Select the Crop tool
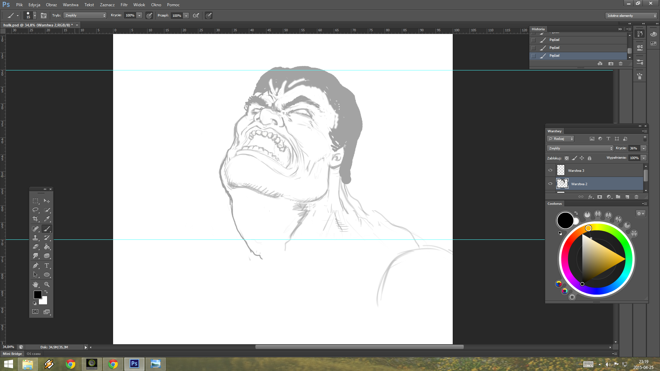 pyautogui.click(x=35, y=219)
